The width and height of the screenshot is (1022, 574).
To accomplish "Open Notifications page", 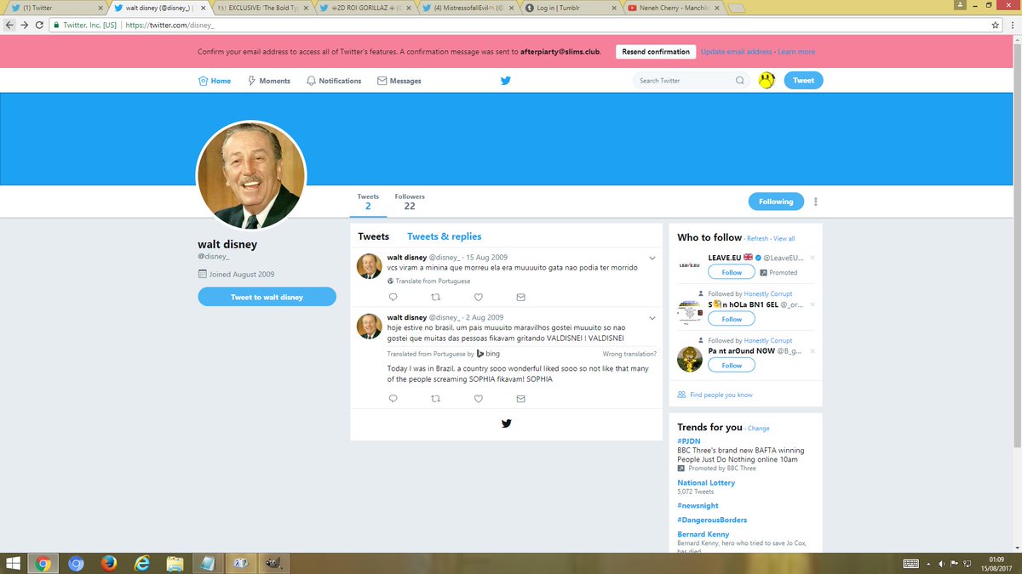I will (x=334, y=81).
